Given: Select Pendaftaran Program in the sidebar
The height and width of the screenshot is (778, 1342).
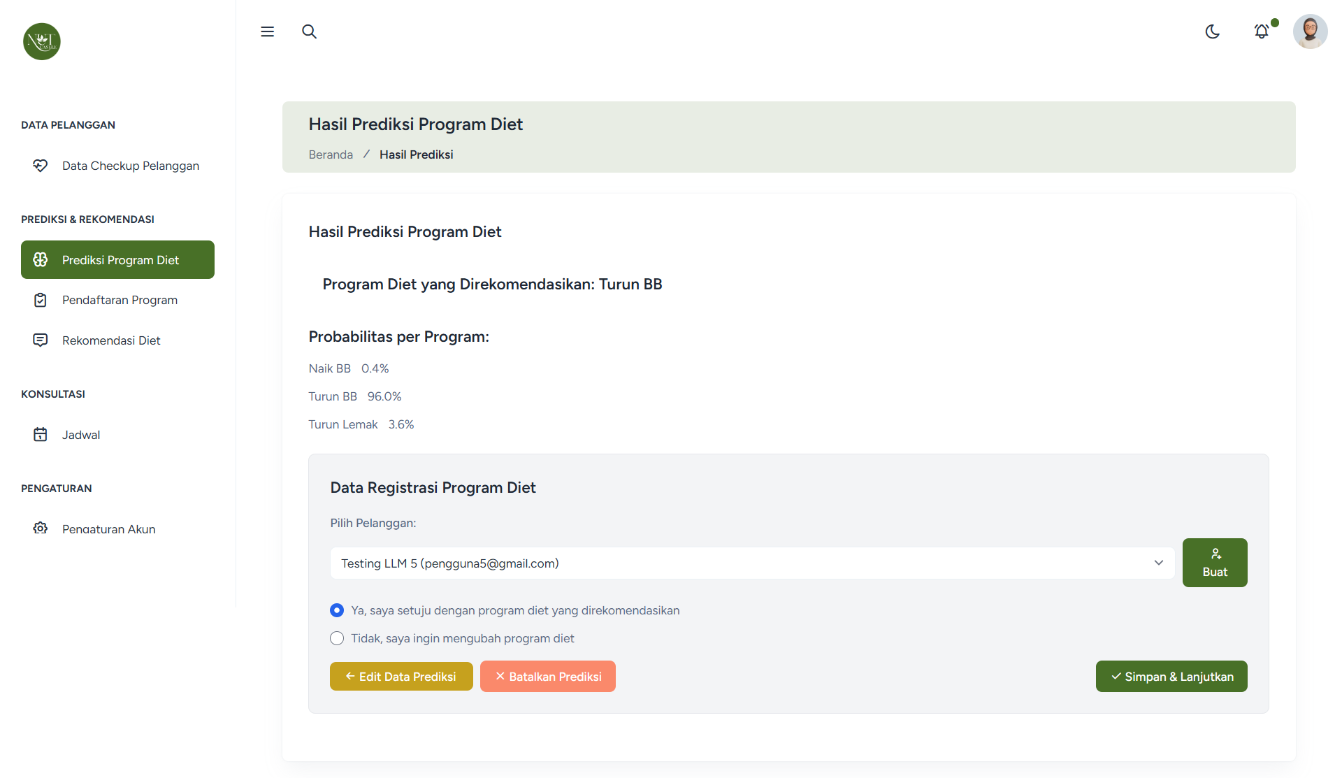Looking at the screenshot, I should 119,300.
